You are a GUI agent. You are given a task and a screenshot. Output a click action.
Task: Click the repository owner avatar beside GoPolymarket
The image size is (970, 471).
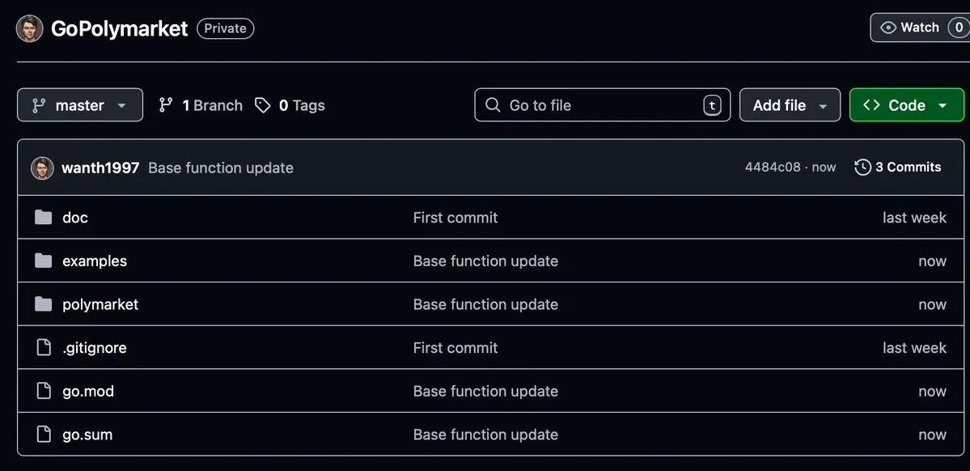[x=30, y=28]
